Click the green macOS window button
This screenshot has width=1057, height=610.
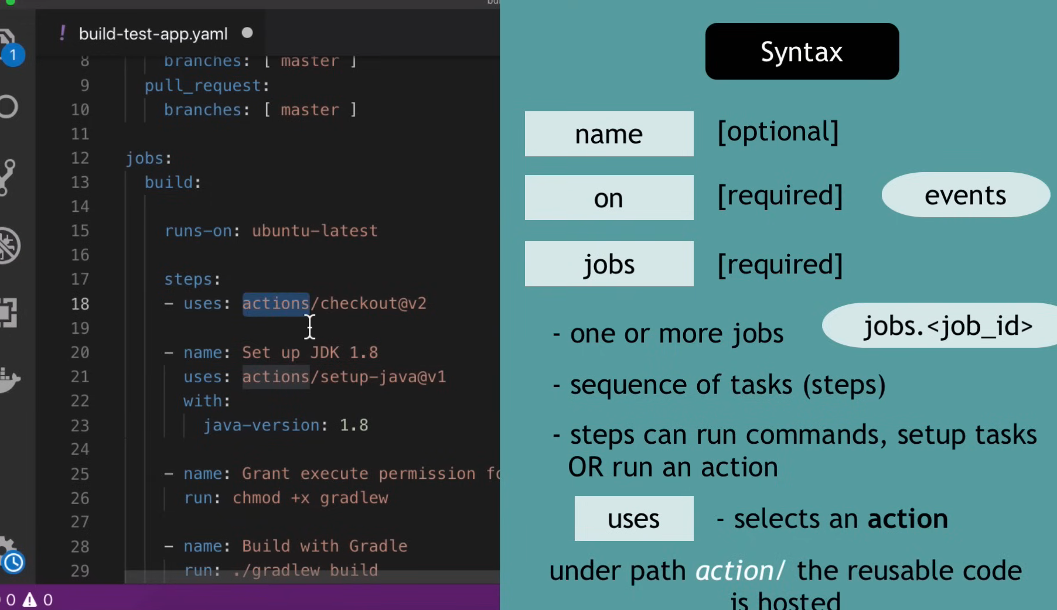click(x=10, y=2)
